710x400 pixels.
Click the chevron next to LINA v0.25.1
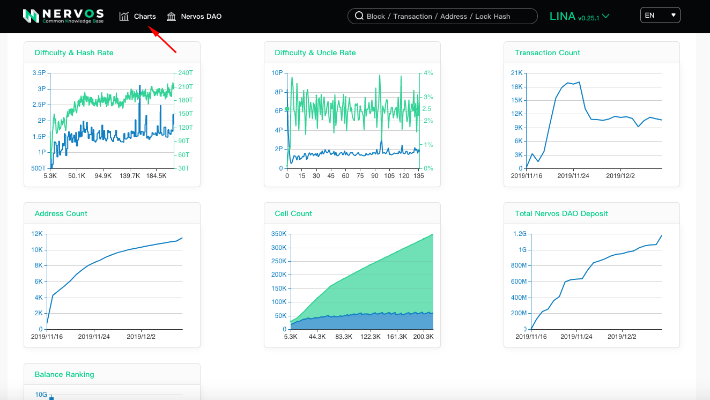(x=606, y=16)
